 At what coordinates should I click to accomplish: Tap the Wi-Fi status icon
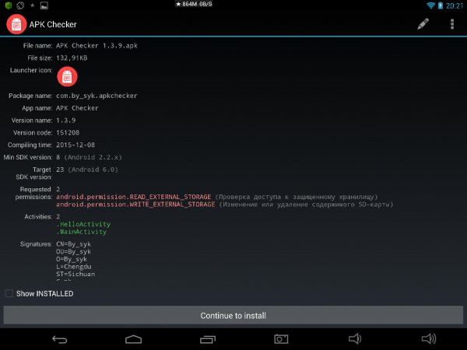pos(430,5)
